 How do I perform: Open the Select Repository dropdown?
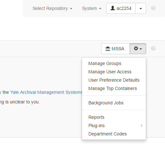tap(52, 8)
